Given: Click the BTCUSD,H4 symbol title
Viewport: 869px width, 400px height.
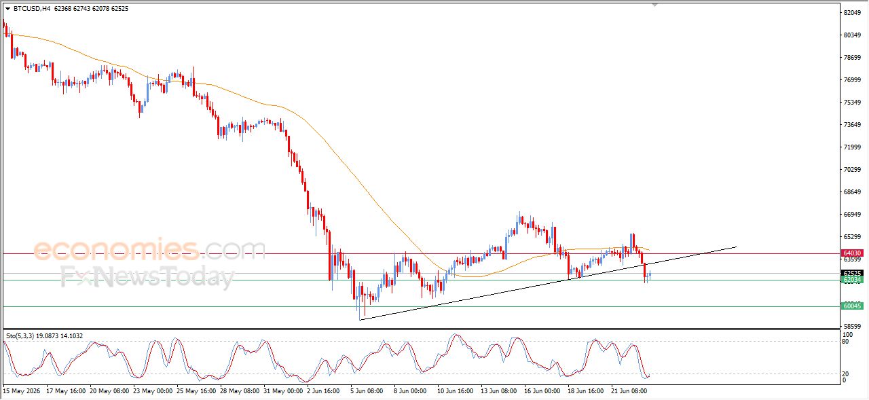Looking at the screenshot, I should point(31,9).
